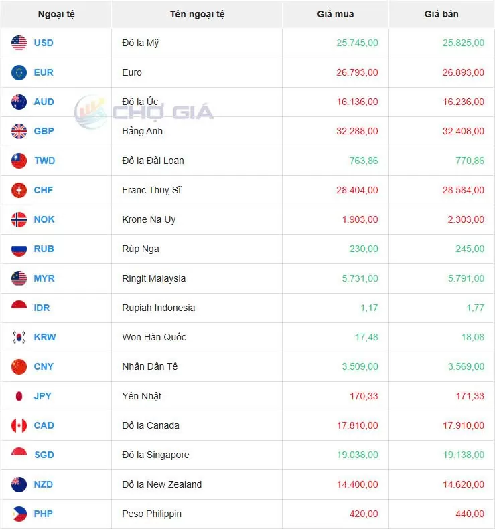Click the 'Ngoại tệ' column header

pos(56,14)
